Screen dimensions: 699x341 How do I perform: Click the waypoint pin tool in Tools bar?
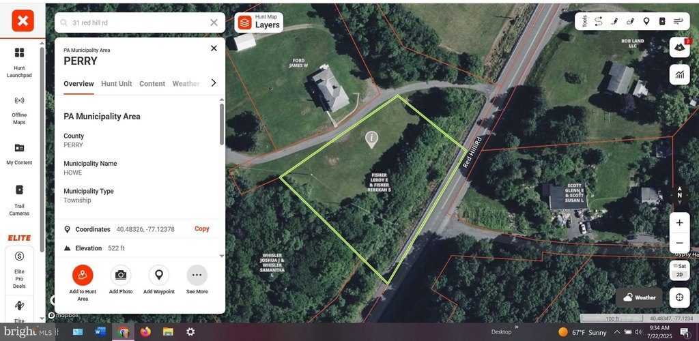pyautogui.click(x=646, y=21)
